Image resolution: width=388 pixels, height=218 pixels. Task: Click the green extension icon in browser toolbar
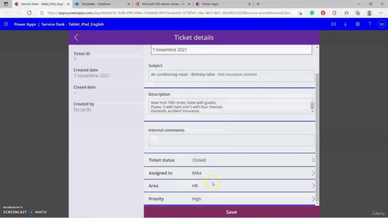coord(312,13)
